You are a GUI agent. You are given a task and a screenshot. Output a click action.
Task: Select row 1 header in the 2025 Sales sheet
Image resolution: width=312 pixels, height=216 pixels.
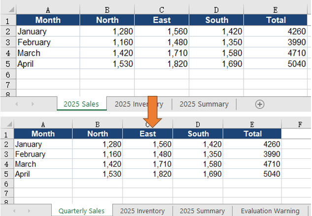click(8, 20)
